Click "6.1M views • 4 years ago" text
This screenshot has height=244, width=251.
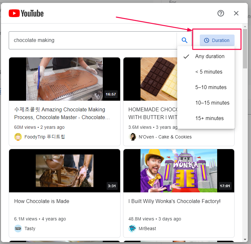[40, 219]
